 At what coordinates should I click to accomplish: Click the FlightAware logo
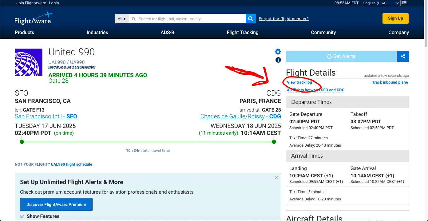(x=34, y=18)
